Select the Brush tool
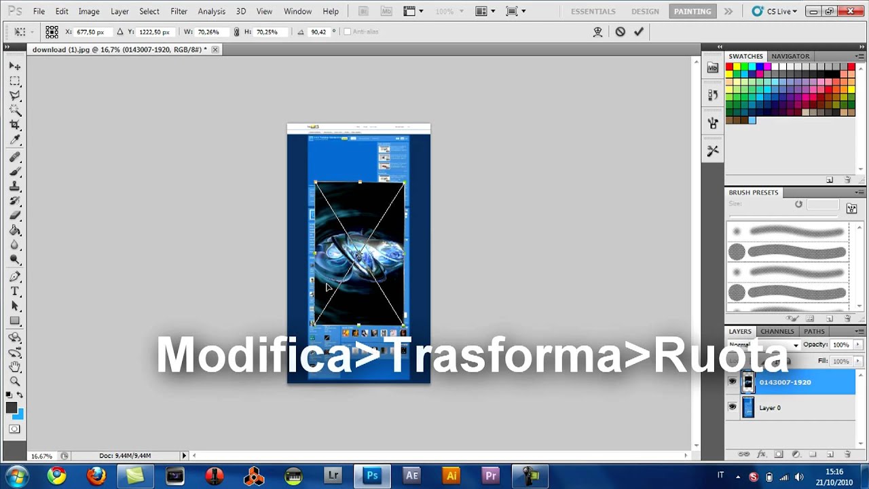This screenshot has height=489, width=869. [15, 173]
